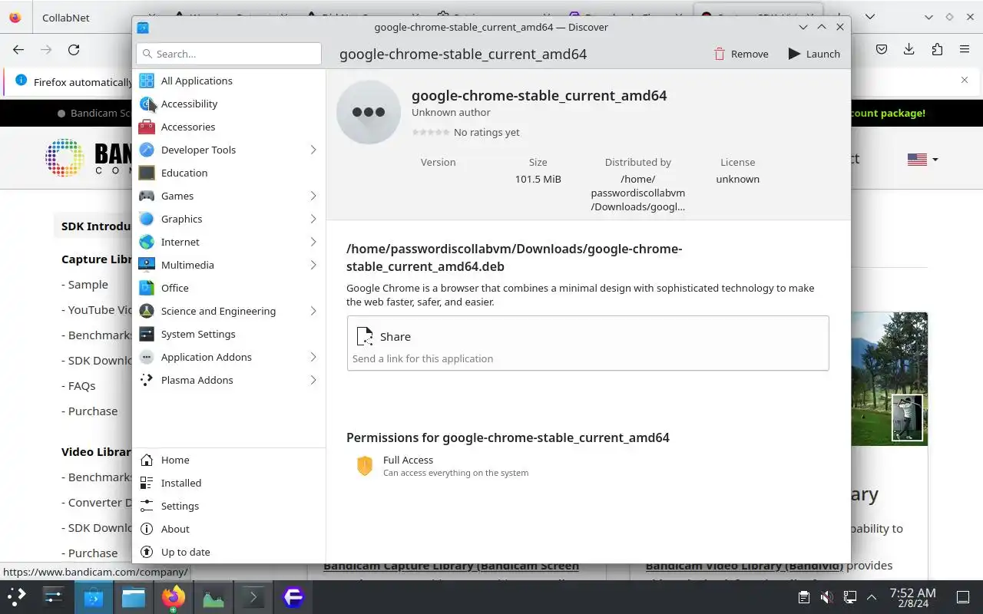The height and width of the screenshot is (614, 983).
Task: Expand Games subcategories arrow
Action: click(x=313, y=196)
